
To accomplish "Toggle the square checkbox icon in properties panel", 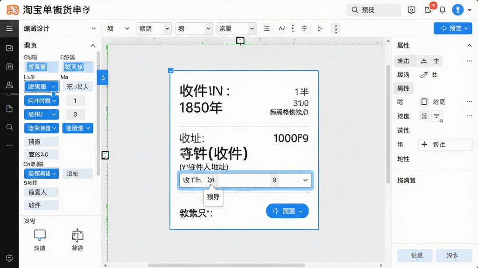I will point(424,101).
